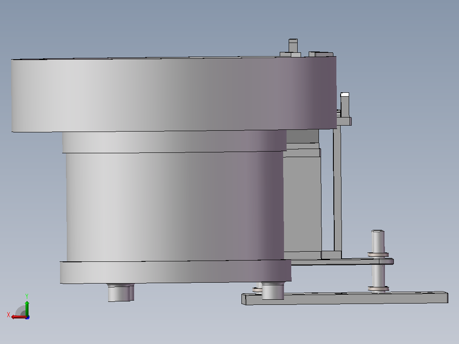This screenshot has width=459, height=344.
Task: Select the right support foot on the base bar
Action: [x=273, y=290]
